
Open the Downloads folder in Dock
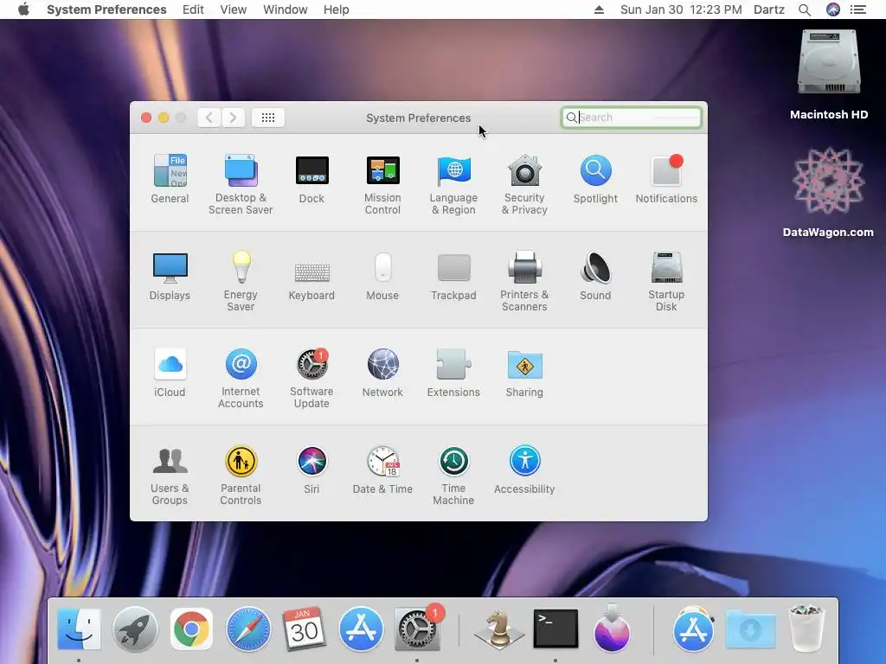750,629
